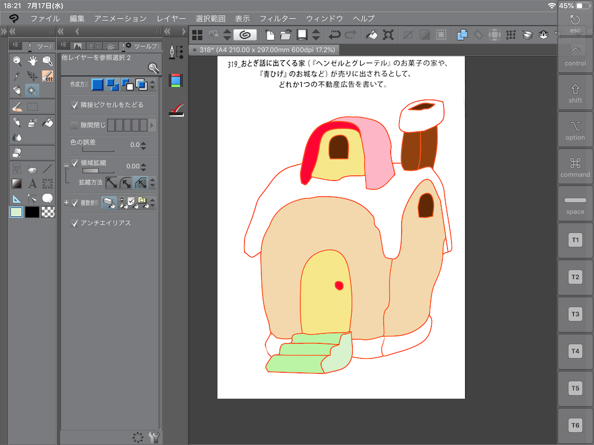Select the Gradient tool
The image size is (594, 445).
click(17, 184)
